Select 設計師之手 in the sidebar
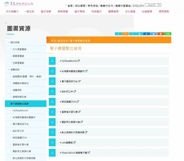This screenshot has width=184, height=161. (25, 131)
